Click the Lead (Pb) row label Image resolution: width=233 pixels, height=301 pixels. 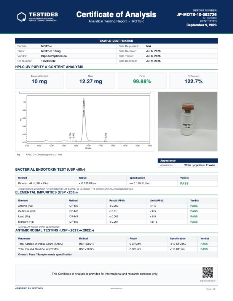click(24, 217)
